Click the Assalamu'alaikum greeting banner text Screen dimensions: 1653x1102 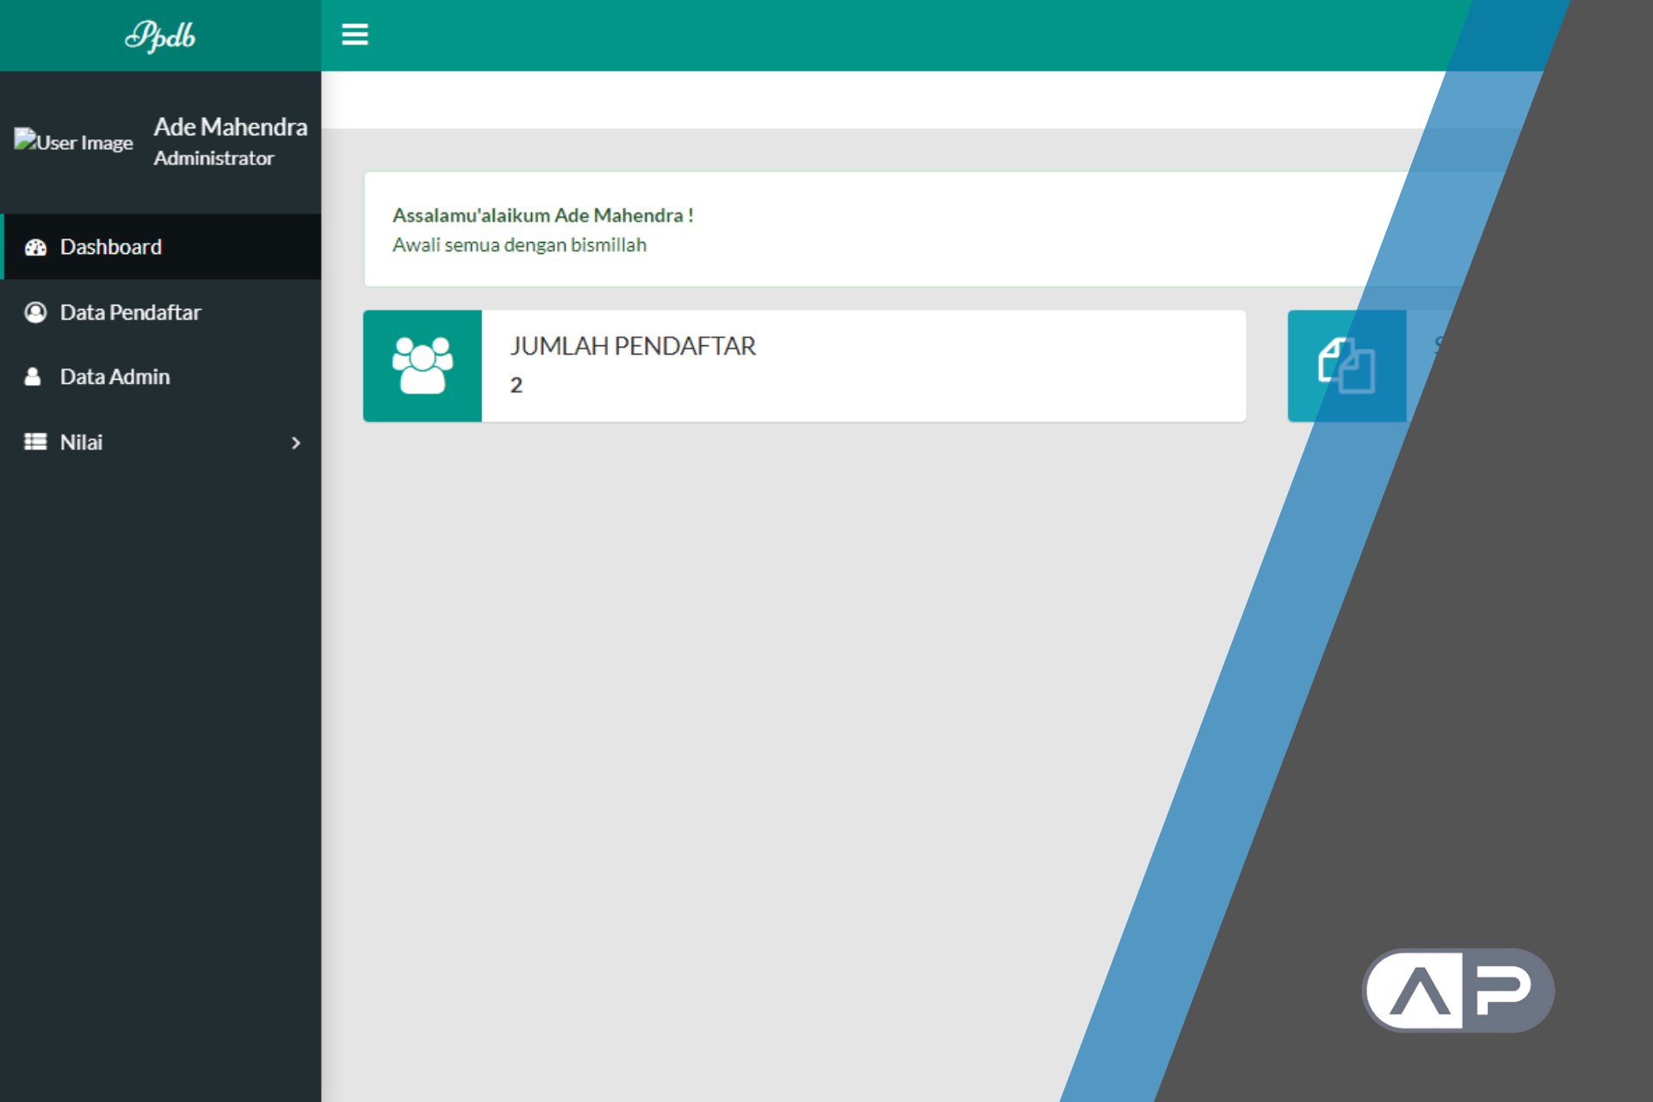click(x=542, y=215)
